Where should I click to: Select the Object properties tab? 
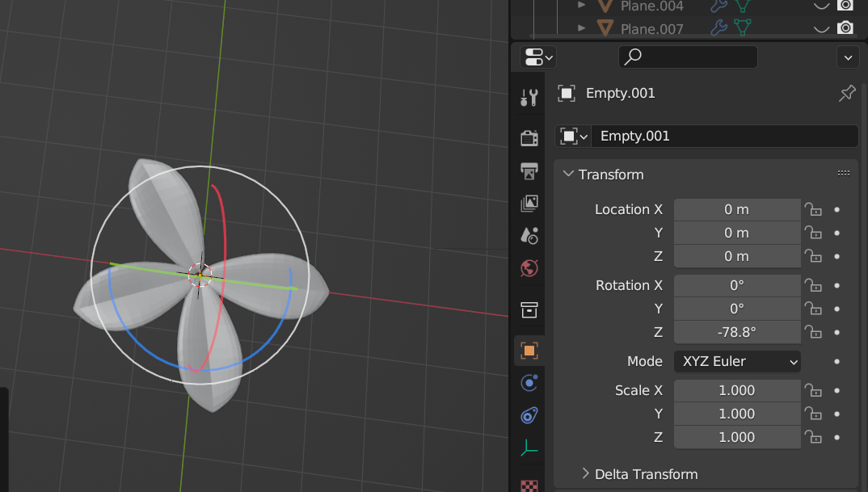tap(529, 351)
